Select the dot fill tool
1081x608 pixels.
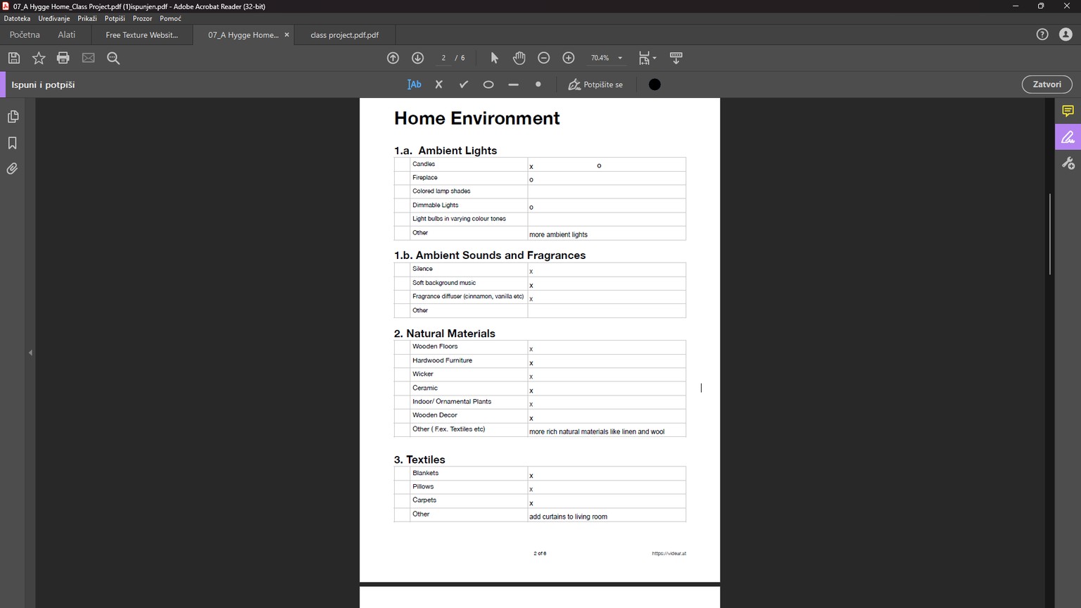tap(538, 84)
